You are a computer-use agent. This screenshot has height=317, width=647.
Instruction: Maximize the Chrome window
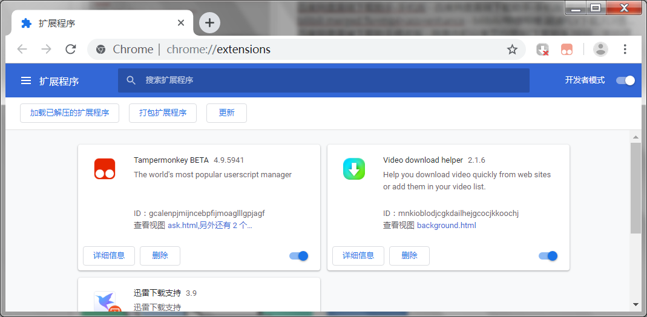(595, 8)
